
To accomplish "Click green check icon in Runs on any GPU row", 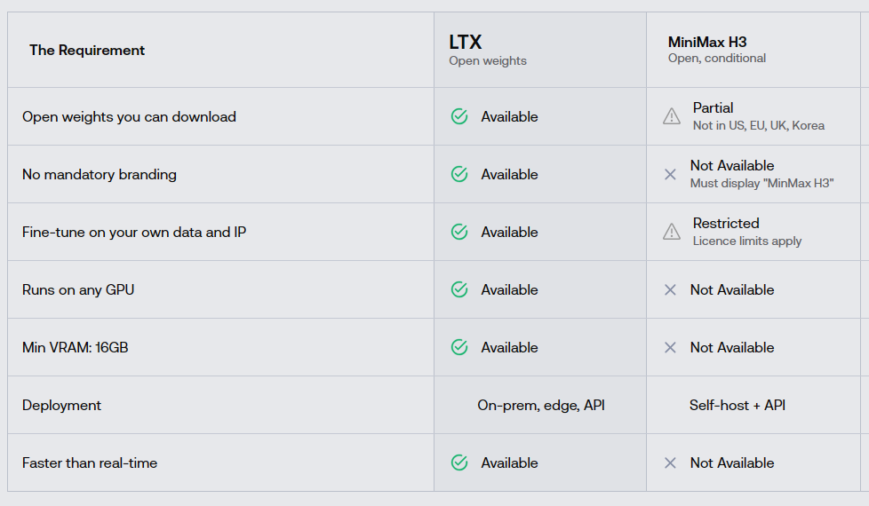I will click(459, 289).
